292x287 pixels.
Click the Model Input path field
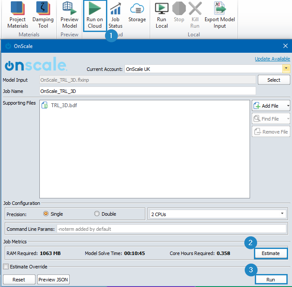[x=148, y=80]
